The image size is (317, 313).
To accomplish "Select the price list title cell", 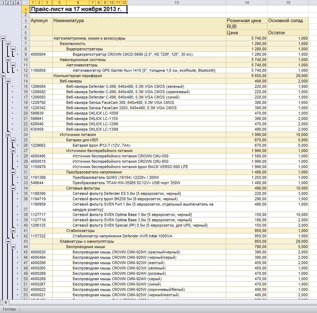I will [78, 9].
